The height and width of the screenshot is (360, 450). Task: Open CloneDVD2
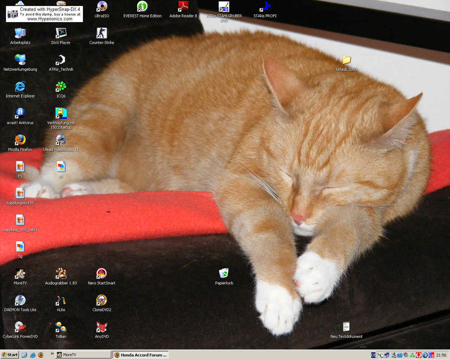tap(101, 299)
